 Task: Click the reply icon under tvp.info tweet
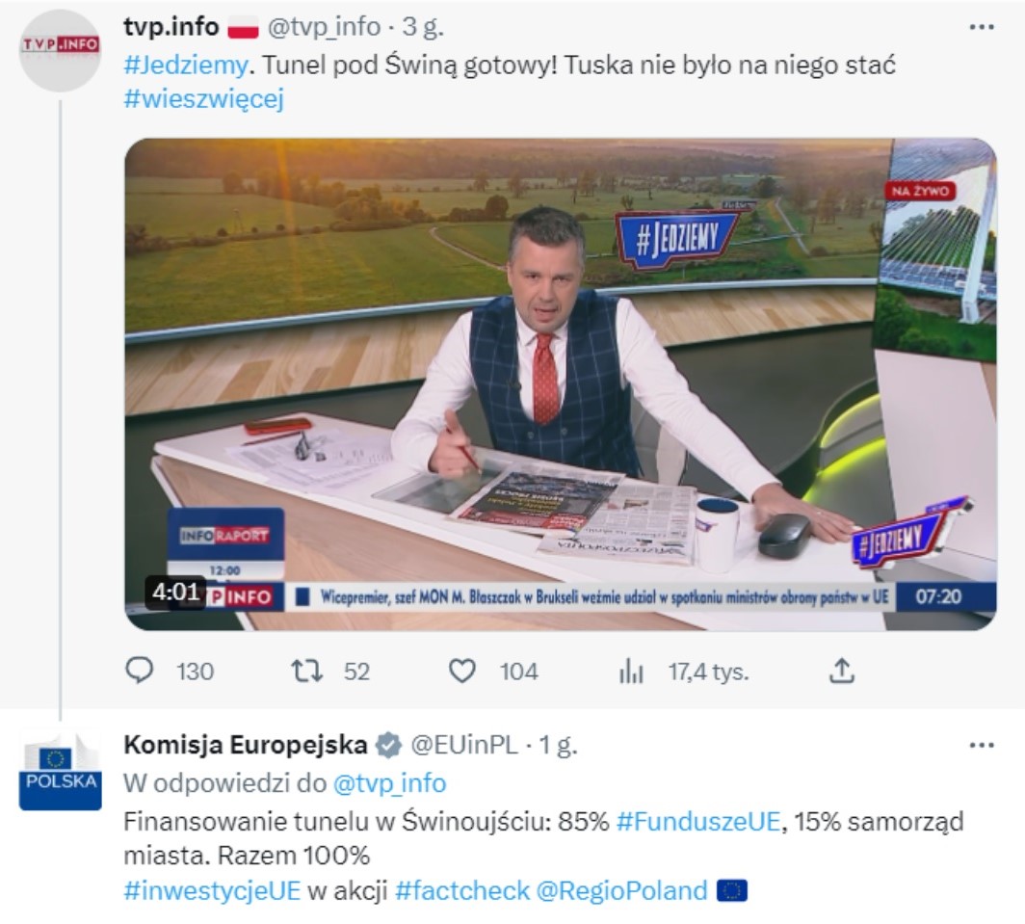point(139,671)
